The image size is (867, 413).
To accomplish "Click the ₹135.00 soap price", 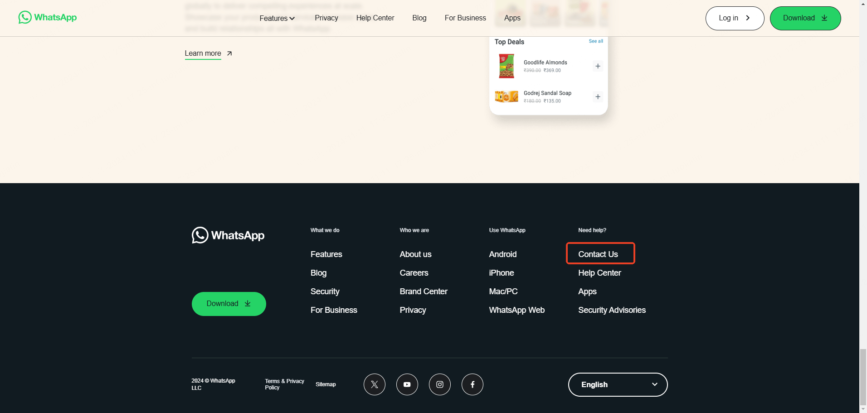I will [x=552, y=101].
